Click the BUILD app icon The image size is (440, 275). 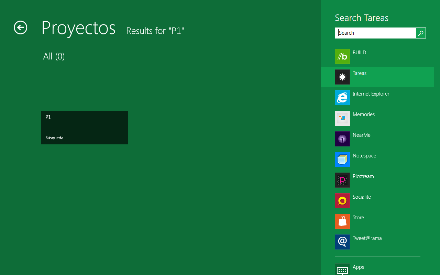[x=342, y=56]
